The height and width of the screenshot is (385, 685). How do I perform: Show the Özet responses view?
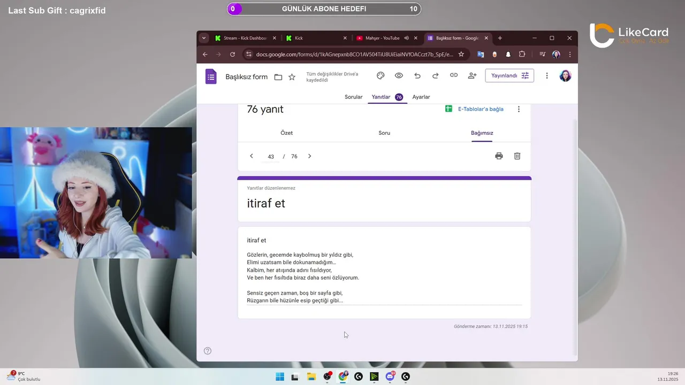(x=287, y=133)
